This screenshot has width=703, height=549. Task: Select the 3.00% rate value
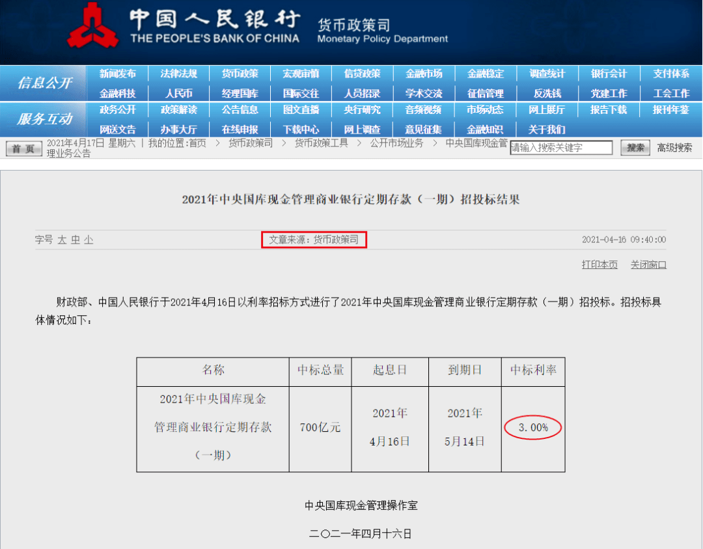(533, 427)
